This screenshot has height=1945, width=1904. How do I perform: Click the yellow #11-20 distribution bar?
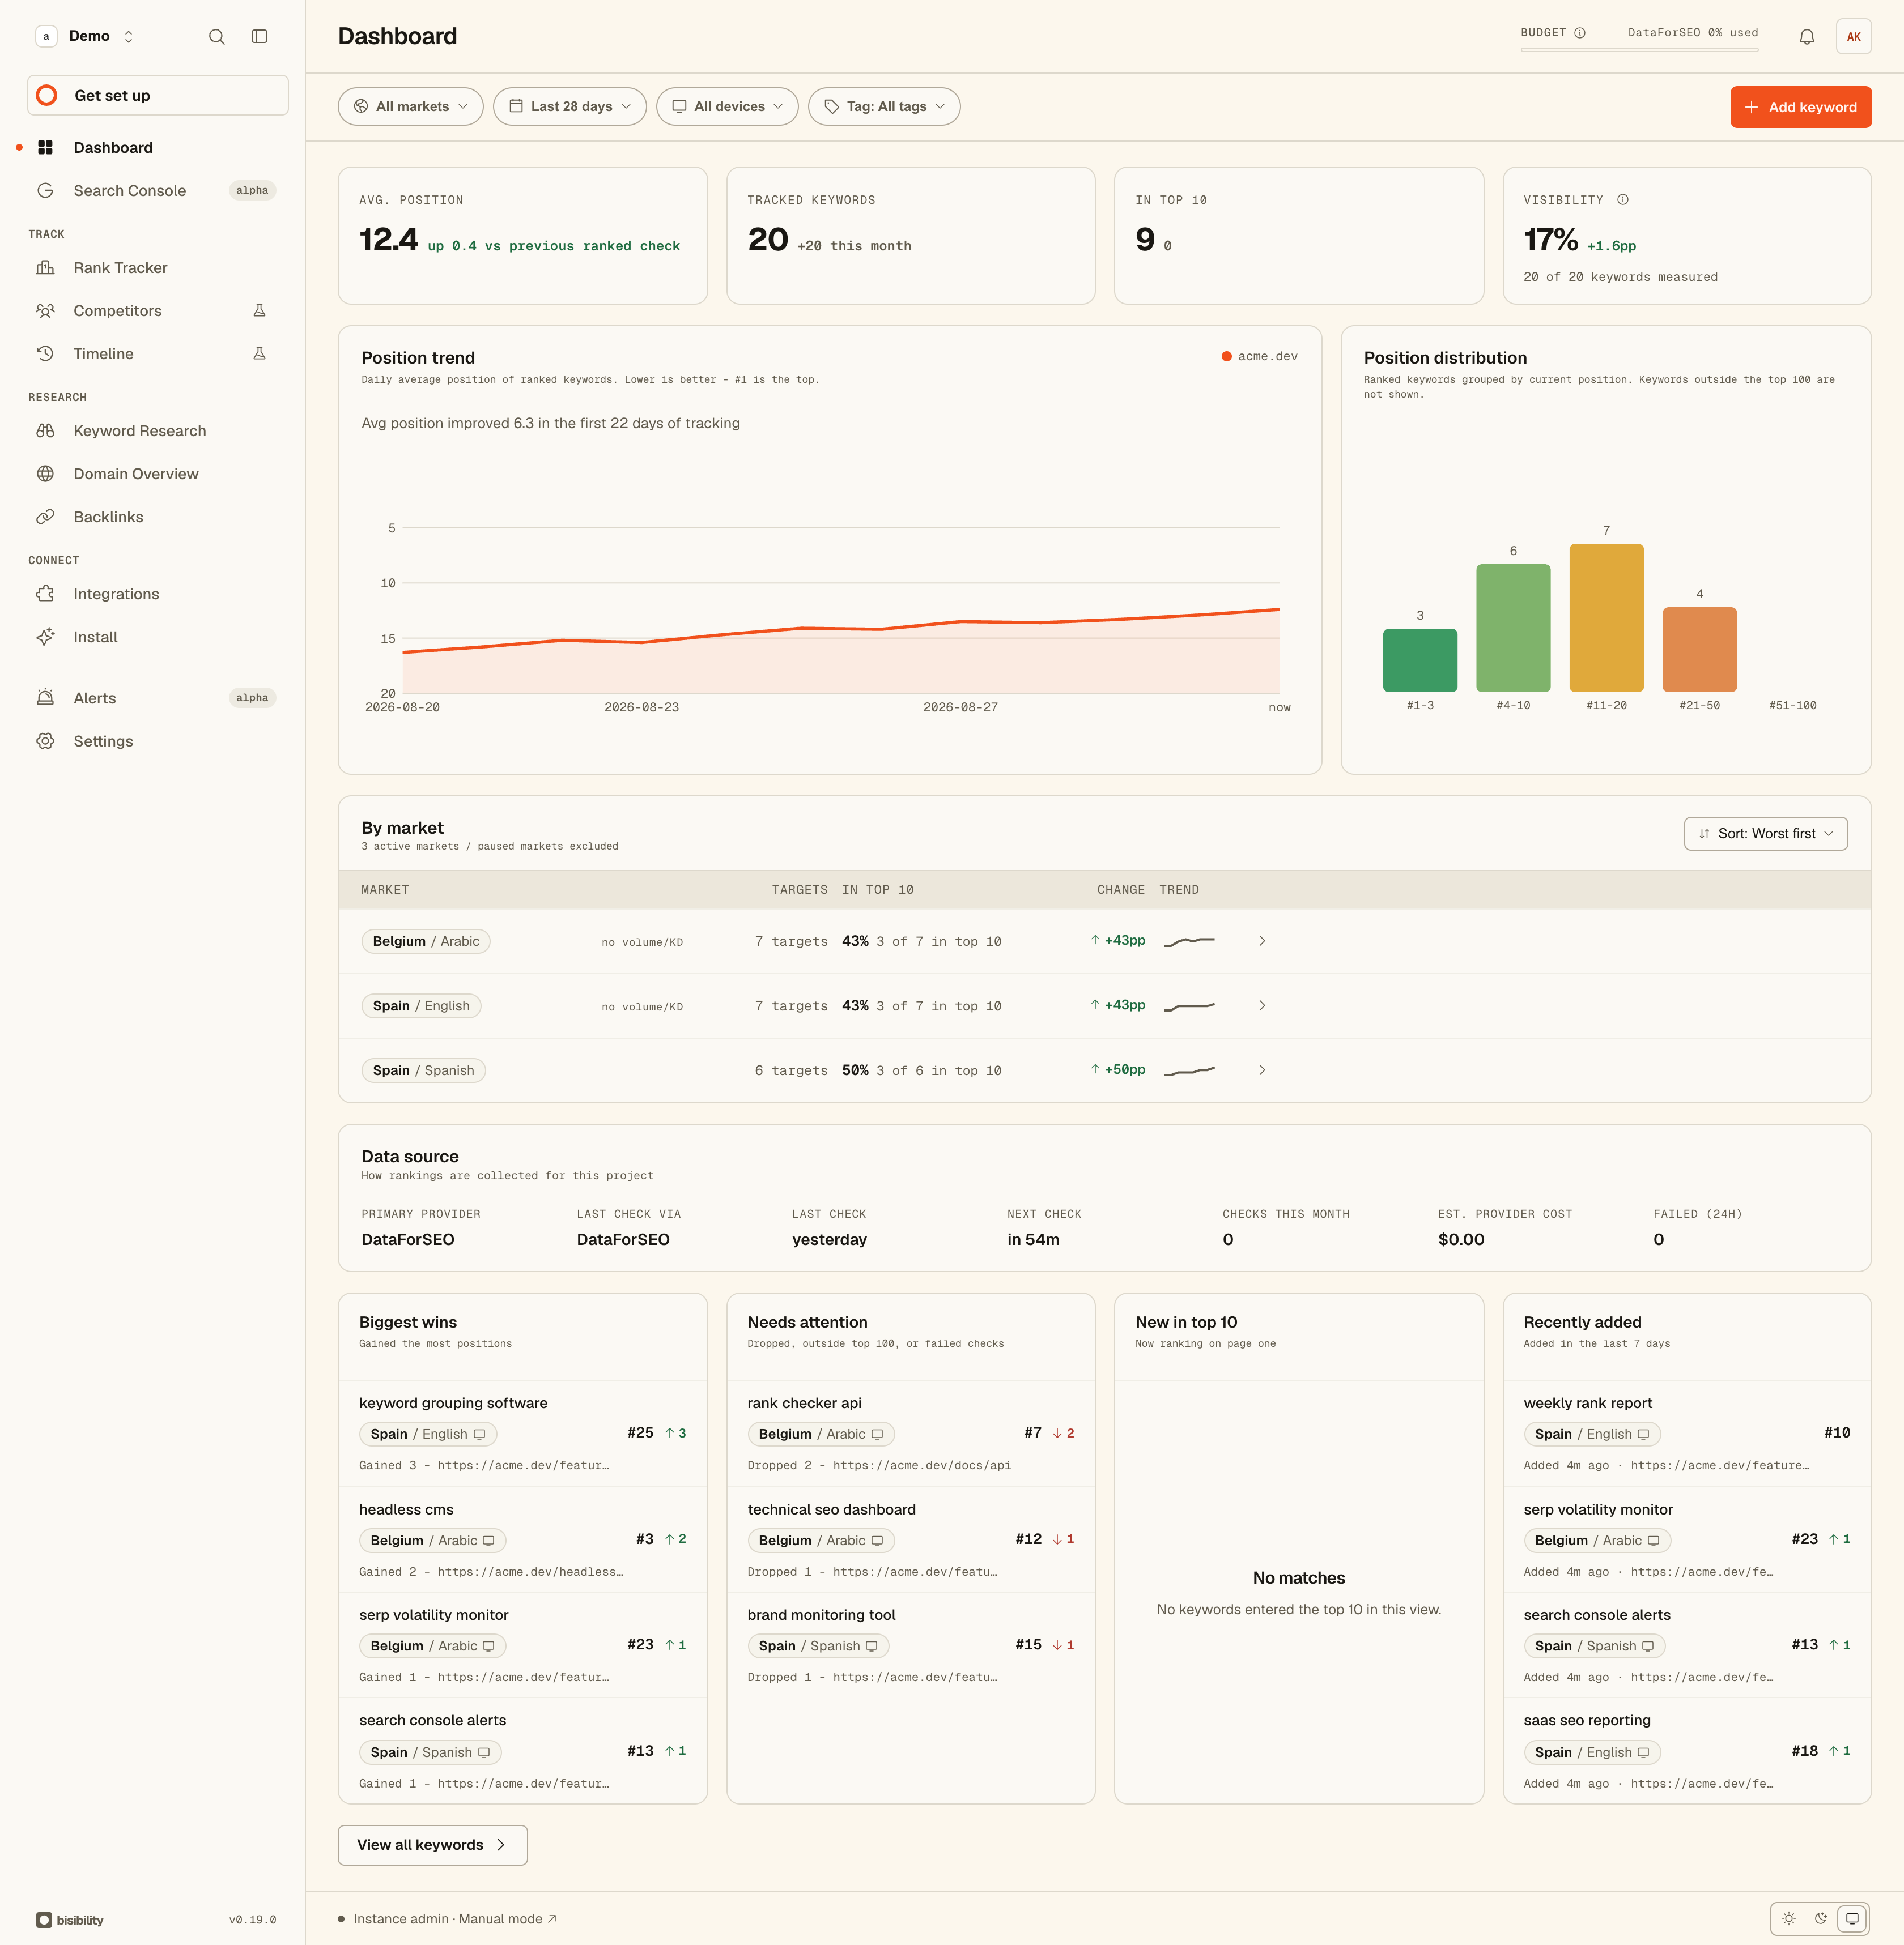tap(1606, 618)
